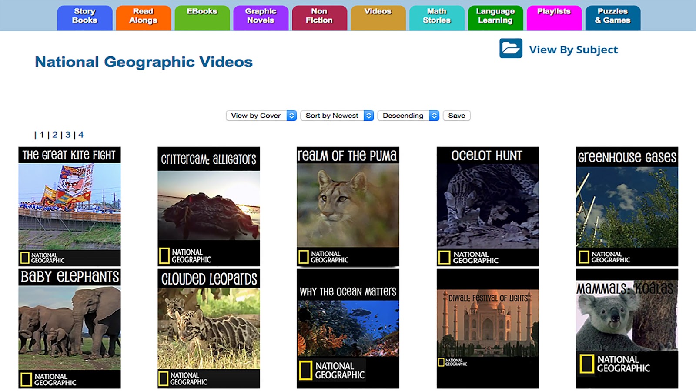Open the Puzzles & Games tab
Viewport: 696px width, 391px height.
point(613,18)
